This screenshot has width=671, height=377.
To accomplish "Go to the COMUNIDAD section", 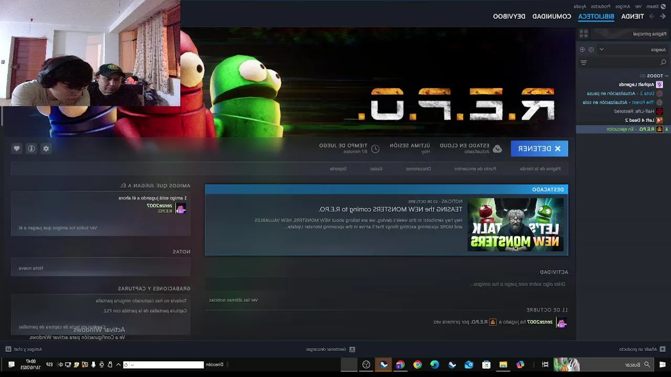I will pos(551,16).
